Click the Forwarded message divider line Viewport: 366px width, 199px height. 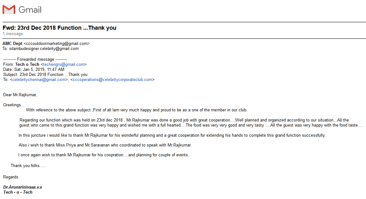pos(35,59)
